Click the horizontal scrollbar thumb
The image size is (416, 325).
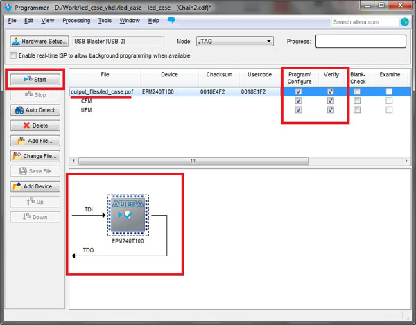(193, 161)
